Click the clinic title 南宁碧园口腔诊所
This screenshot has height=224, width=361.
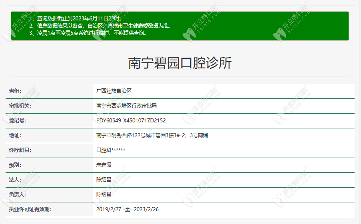click(x=180, y=63)
